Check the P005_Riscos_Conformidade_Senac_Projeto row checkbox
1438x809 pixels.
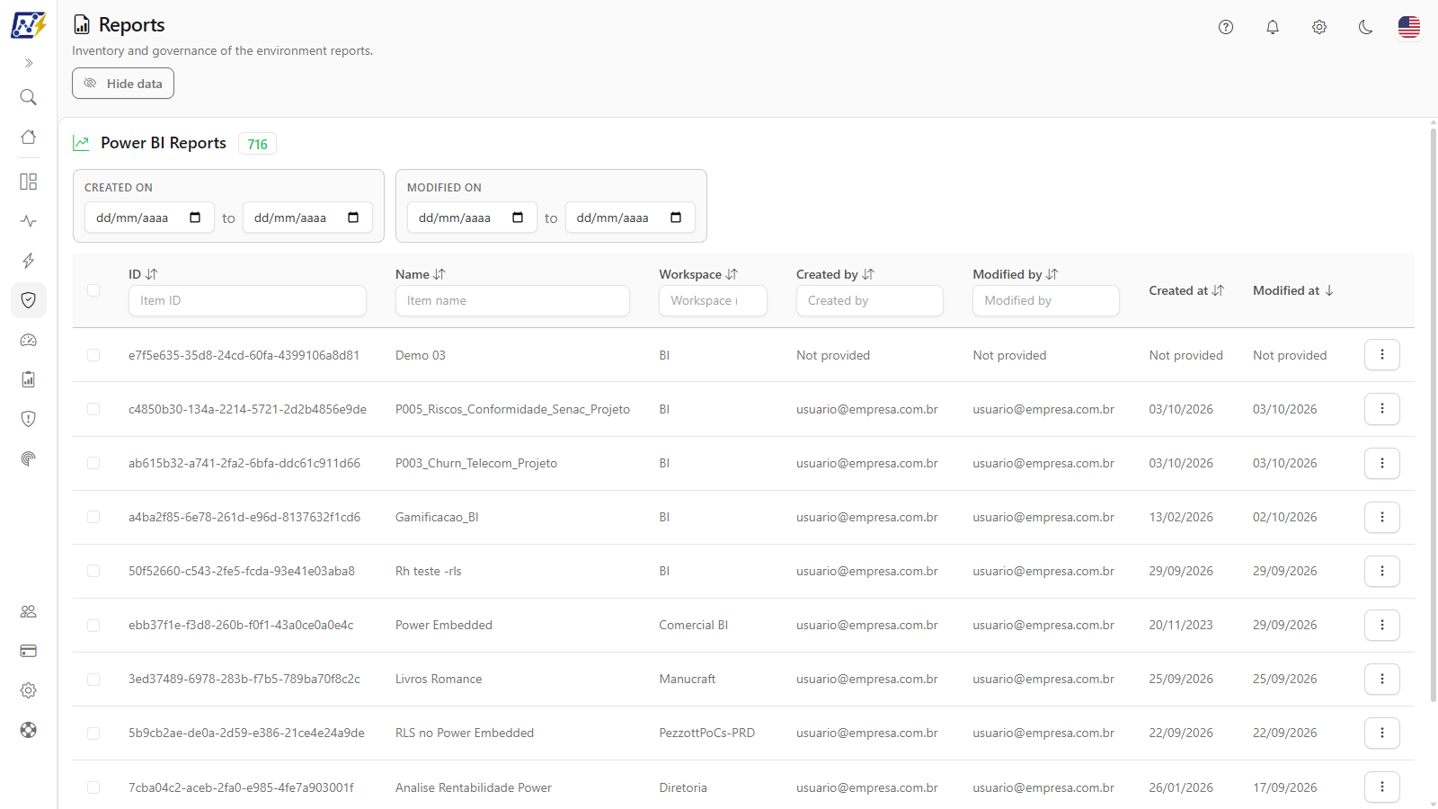tap(93, 409)
